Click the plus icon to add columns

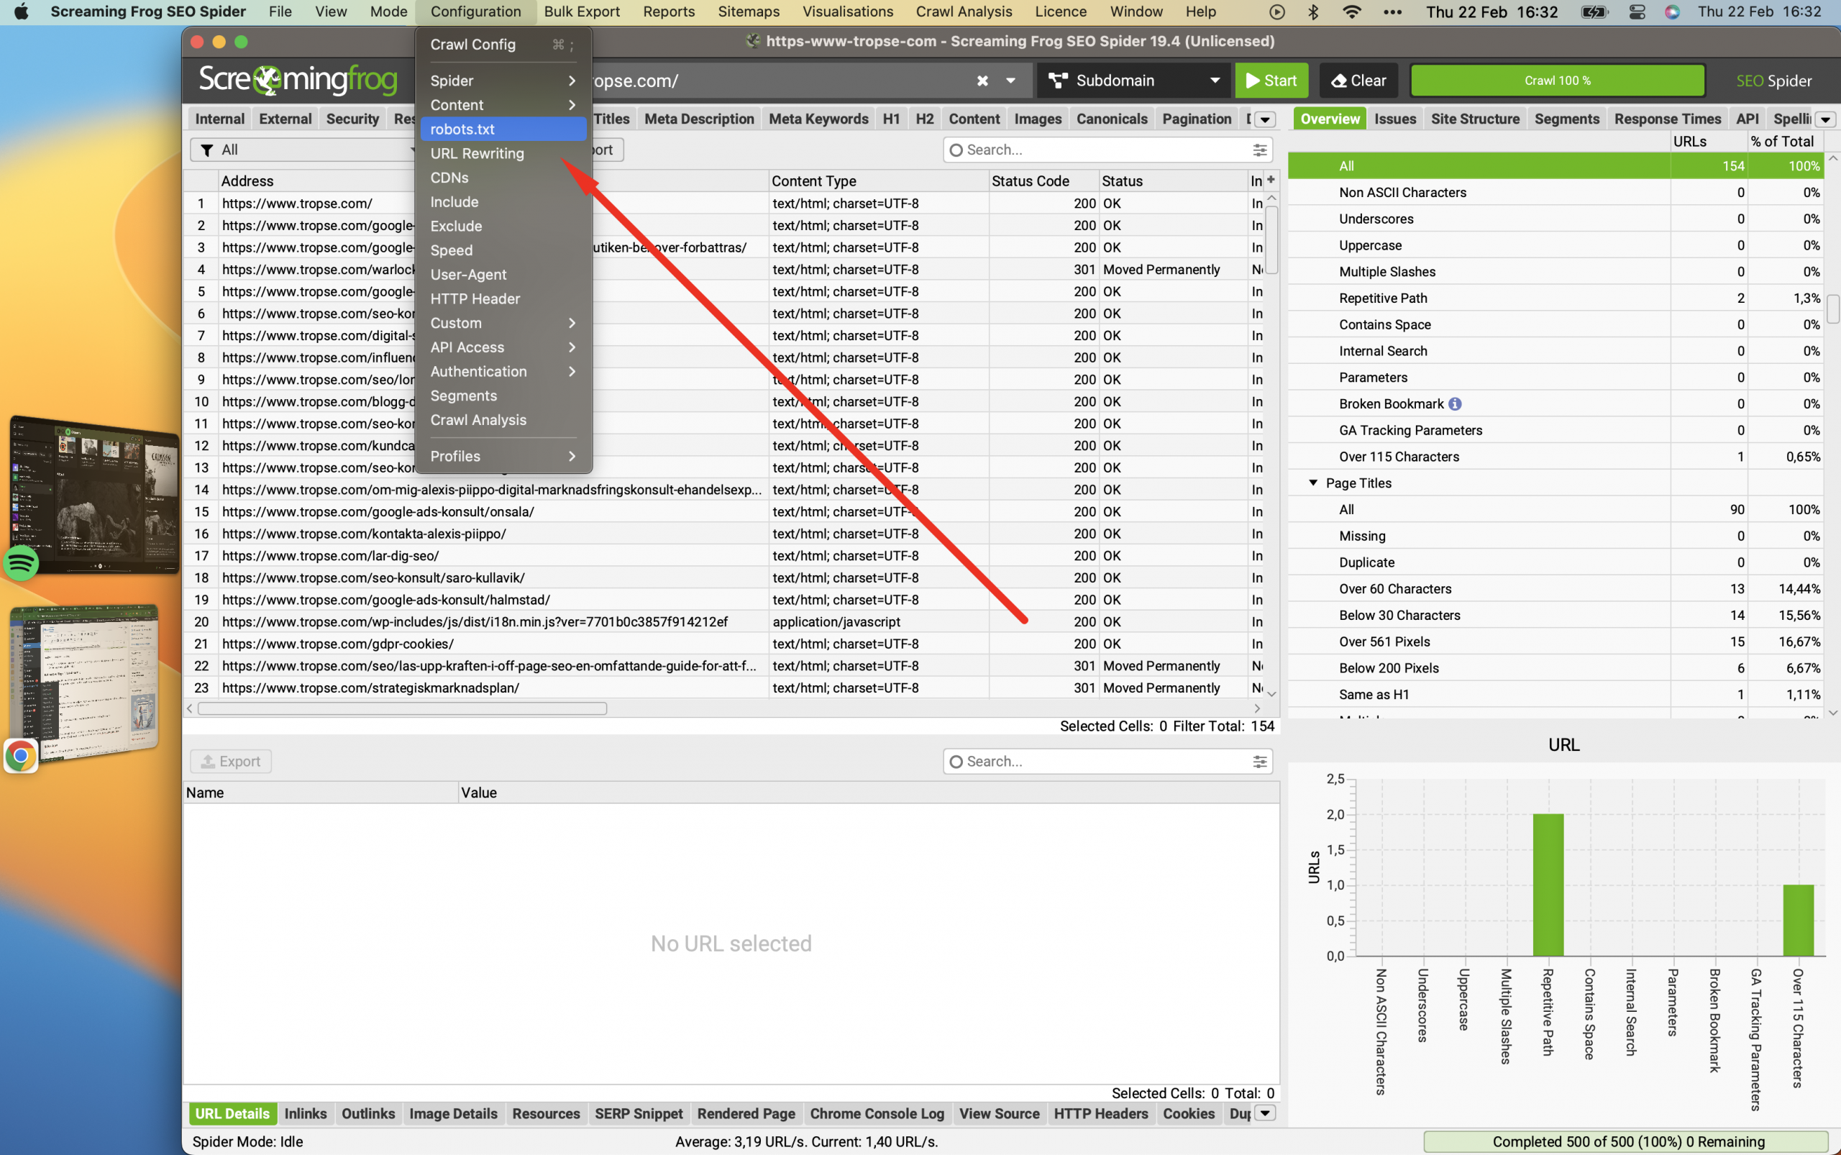[x=1271, y=180]
